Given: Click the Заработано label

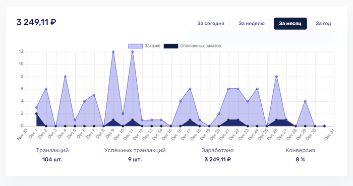Looking at the screenshot, I should click(x=217, y=150).
